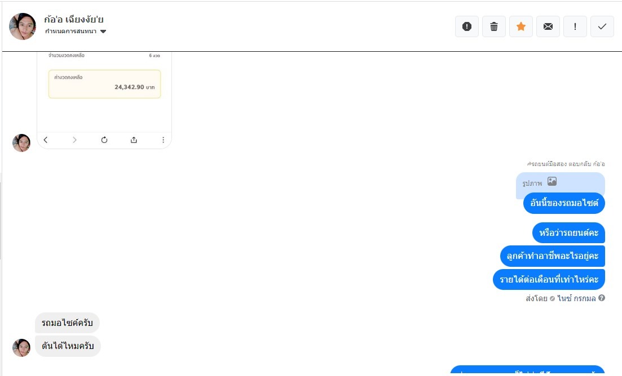Click the sent message หรือว่ารถยนต์คะ
Viewport: 622px width, 376px height.
(x=568, y=232)
